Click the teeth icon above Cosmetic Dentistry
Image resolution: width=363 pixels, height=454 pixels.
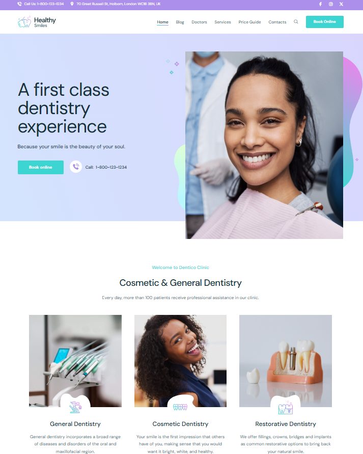coord(180,407)
